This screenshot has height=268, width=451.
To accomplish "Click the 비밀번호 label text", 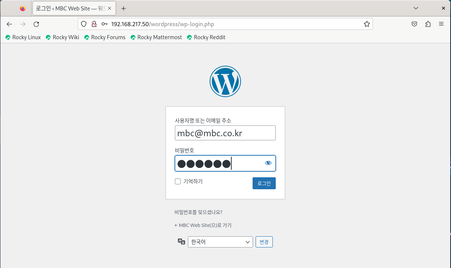I will pyautogui.click(x=185, y=150).
